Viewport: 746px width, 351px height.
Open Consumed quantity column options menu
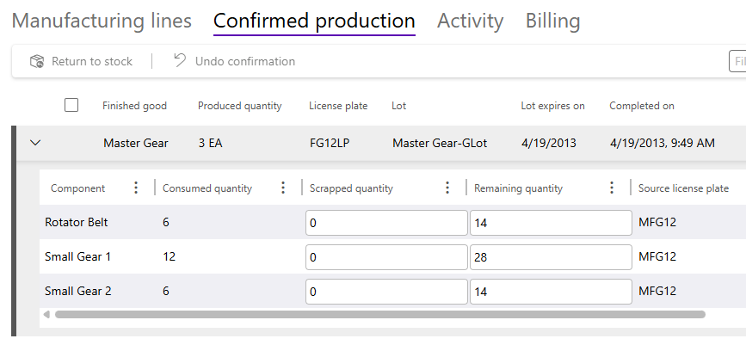pos(283,188)
